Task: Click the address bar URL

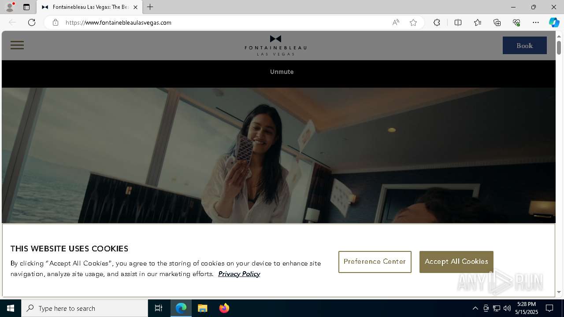Action: (119, 22)
